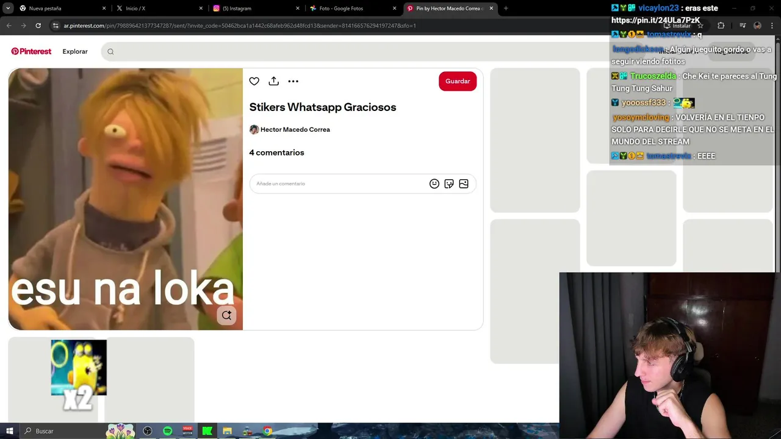The height and width of the screenshot is (439, 781).
Task: Open a new browser tab
Action: (506, 9)
